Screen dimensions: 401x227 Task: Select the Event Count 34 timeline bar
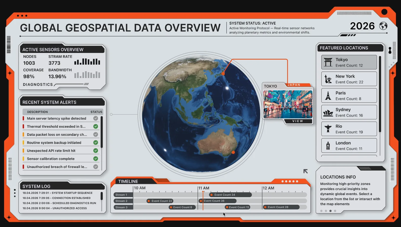click(230, 195)
